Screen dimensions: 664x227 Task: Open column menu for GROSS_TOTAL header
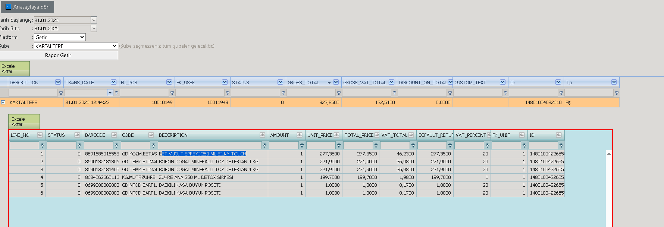[x=336, y=82]
